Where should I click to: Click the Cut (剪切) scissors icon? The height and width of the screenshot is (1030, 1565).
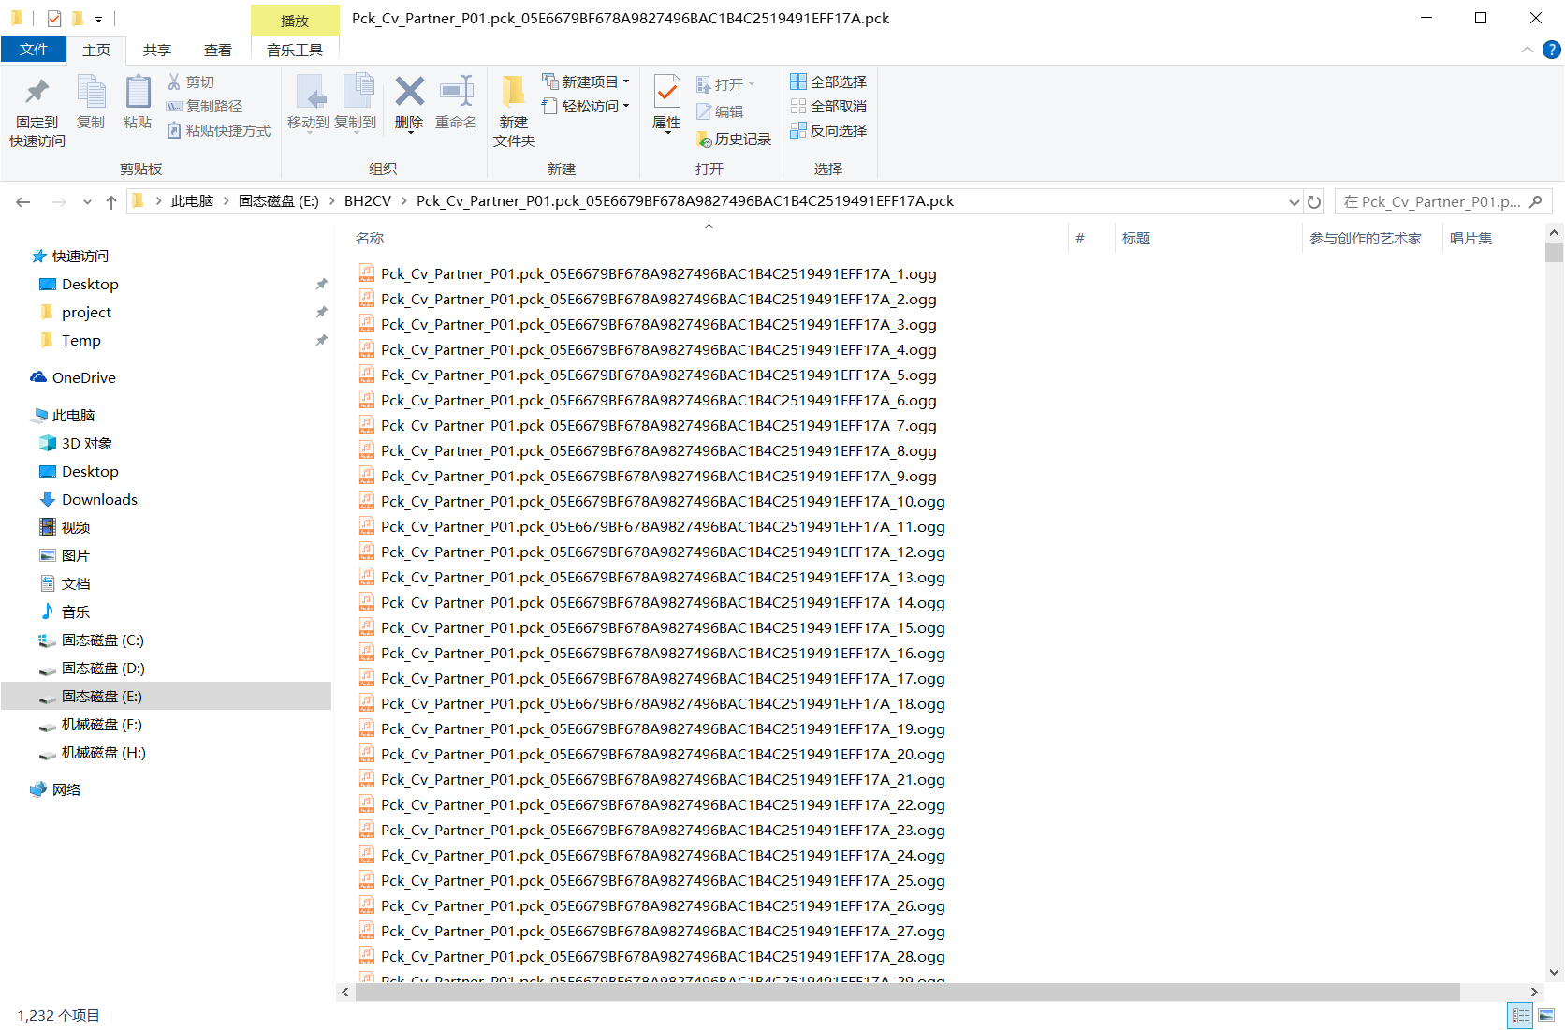[x=174, y=81]
